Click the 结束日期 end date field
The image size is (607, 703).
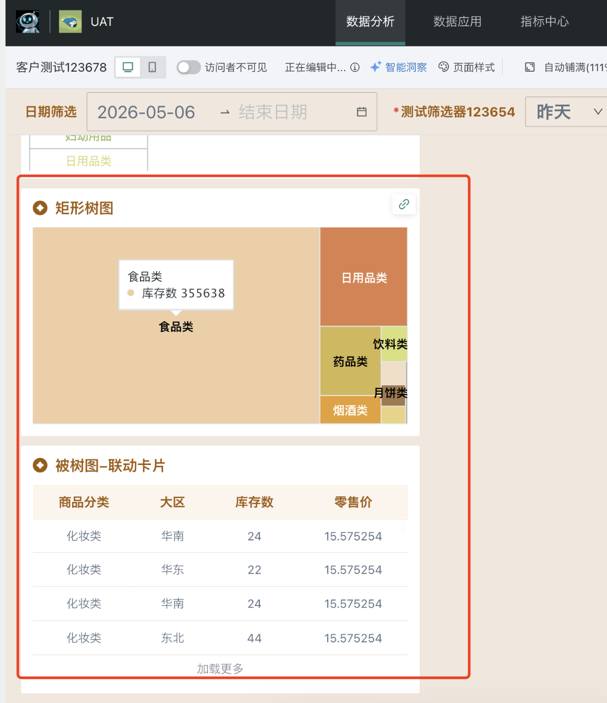[273, 112]
